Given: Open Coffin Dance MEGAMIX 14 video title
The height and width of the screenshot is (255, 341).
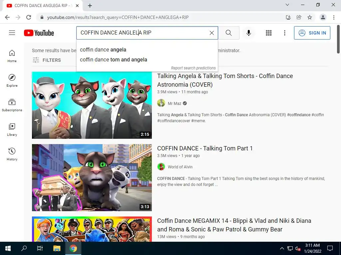Looking at the screenshot, I should pyautogui.click(x=234, y=225).
